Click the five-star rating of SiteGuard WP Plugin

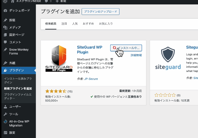click(x=56, y=91)
